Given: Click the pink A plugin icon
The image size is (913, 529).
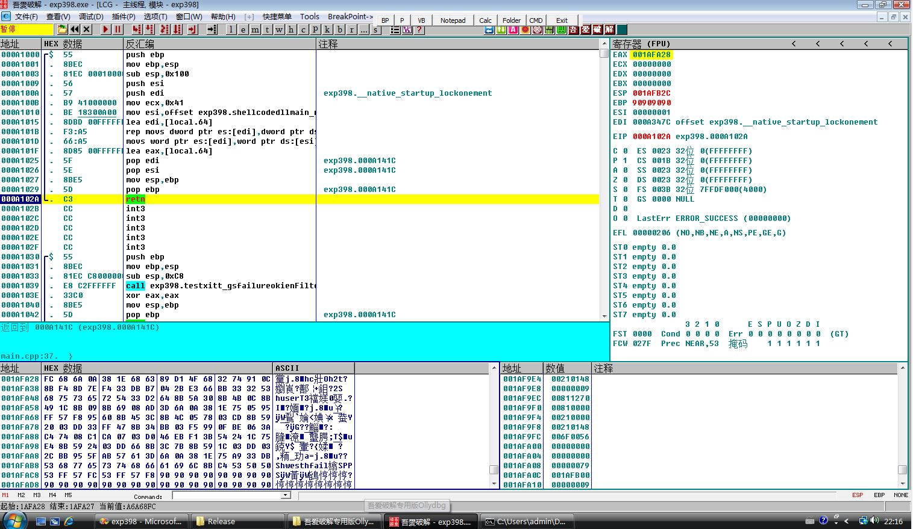Looking at the screenshot, I should (513, 29).
